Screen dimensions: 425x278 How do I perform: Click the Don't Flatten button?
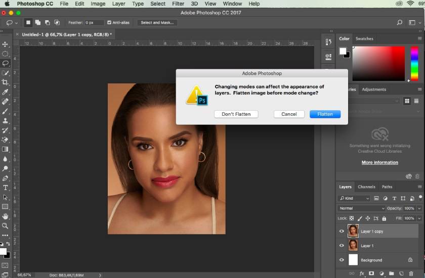236,114
